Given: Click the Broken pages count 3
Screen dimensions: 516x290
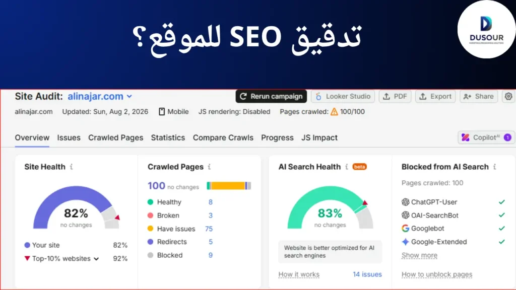Looking at the screenshot, I should pos(210,215).
